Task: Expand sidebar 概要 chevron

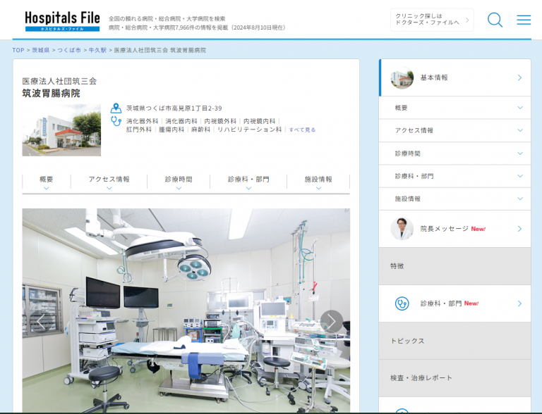Action: (520, 108)
